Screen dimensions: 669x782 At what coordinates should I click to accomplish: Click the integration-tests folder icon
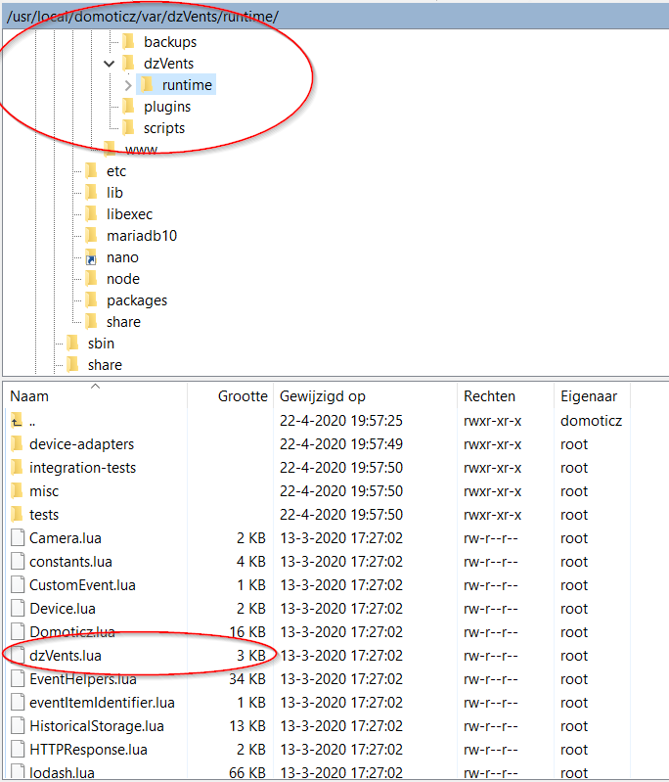coord(17,467)
